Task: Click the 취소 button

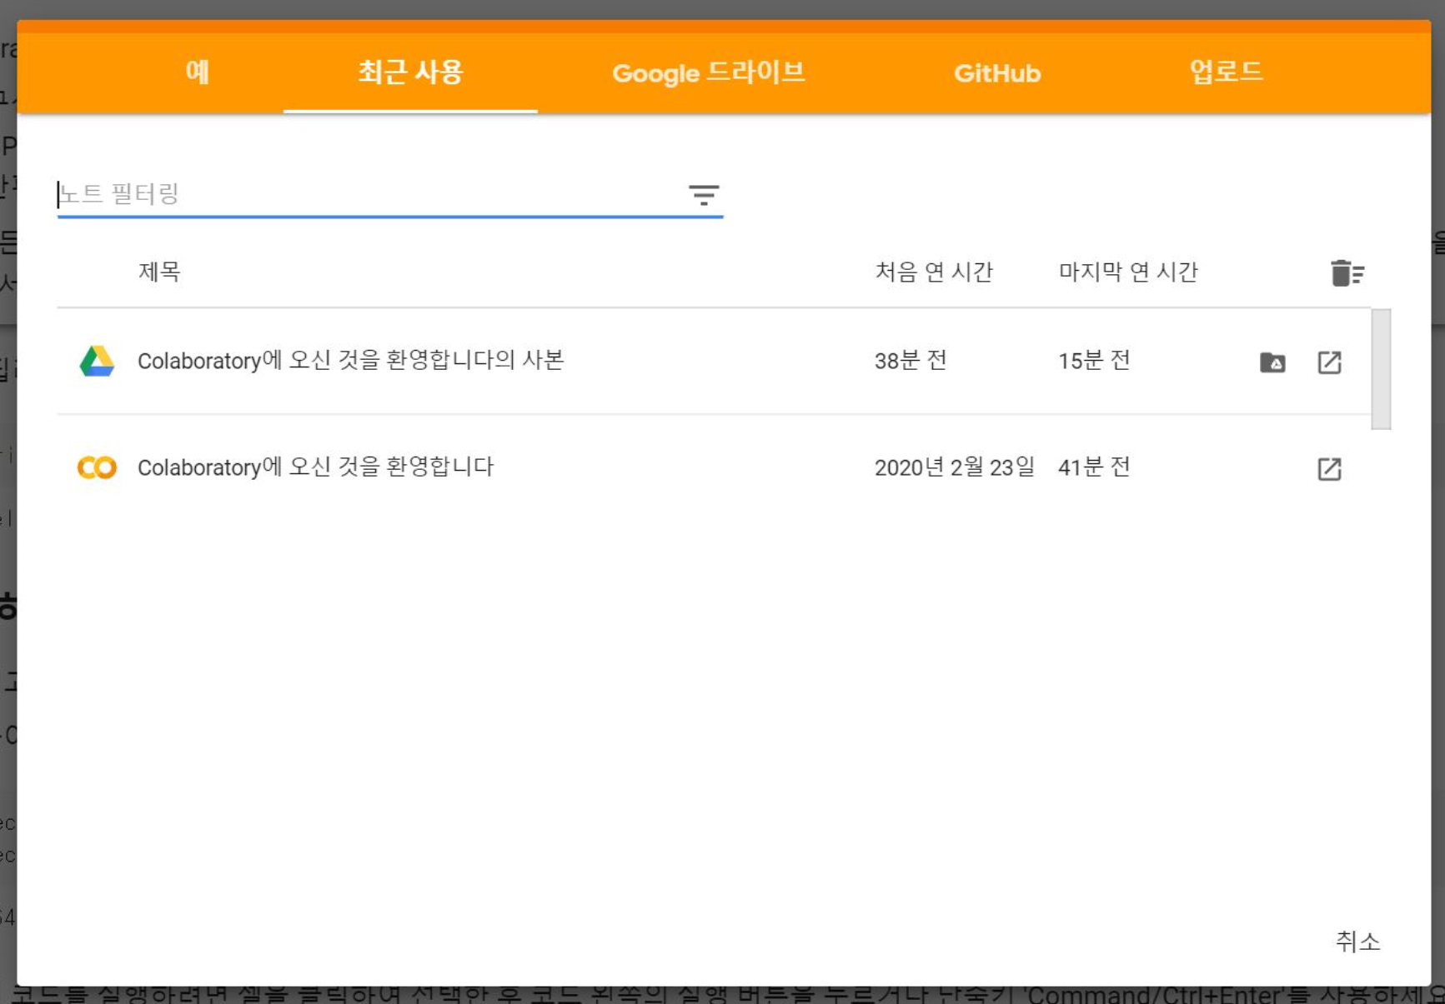Action: (1357, 942)
